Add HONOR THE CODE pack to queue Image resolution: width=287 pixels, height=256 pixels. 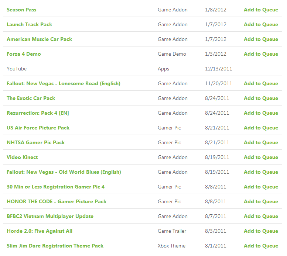tap(261, 201)
